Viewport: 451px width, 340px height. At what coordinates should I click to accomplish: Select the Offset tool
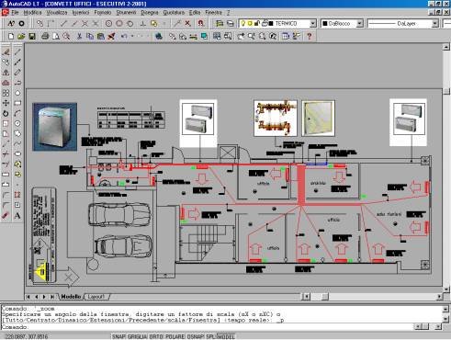[6, 83]
